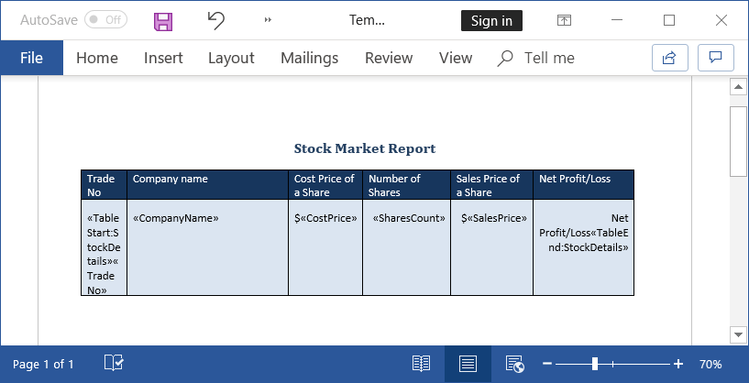Click the proofing check icon in status bar
Viewport: 749px width, 383px height.
(x=114, y=364)
